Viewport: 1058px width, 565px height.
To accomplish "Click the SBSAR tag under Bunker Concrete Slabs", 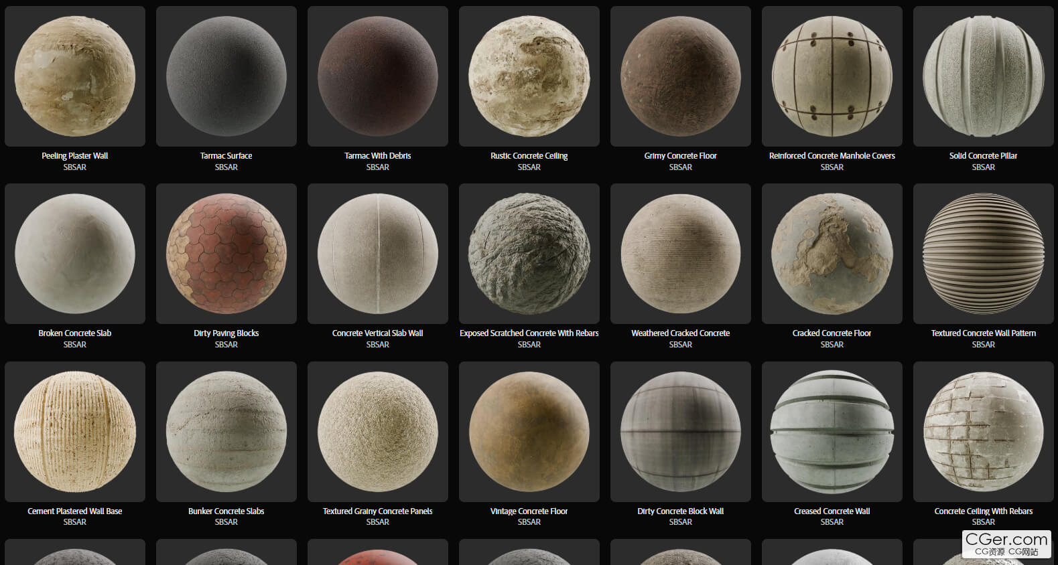I will coord(226,522).
